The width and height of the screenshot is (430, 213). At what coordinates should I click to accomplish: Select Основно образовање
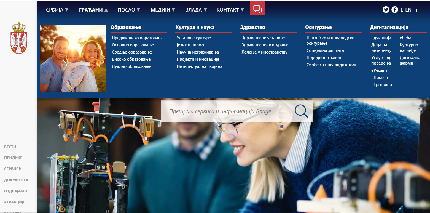pyautogui.click(x=133, y=45)
